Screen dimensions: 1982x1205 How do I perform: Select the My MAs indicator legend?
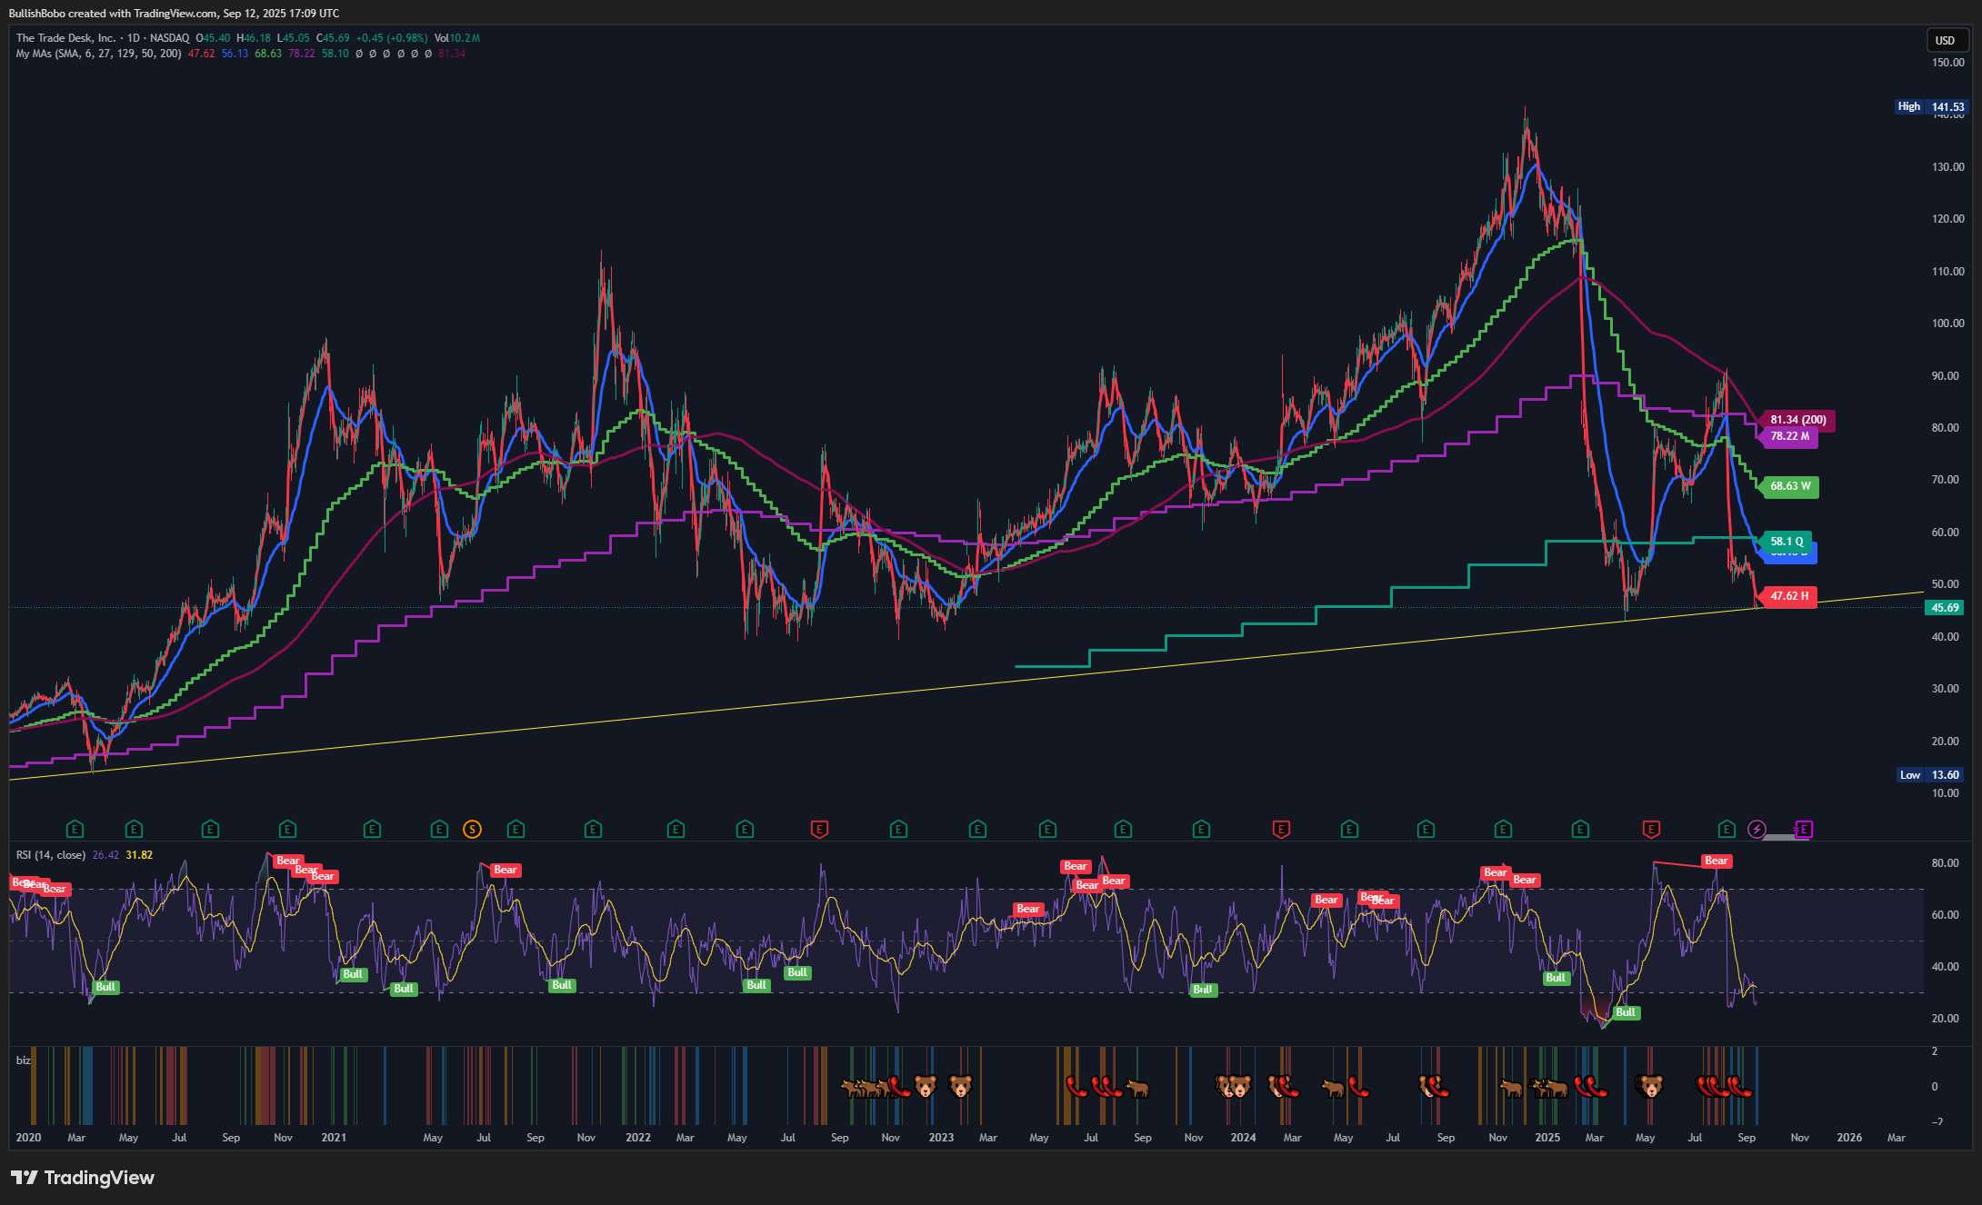[98, 54]
